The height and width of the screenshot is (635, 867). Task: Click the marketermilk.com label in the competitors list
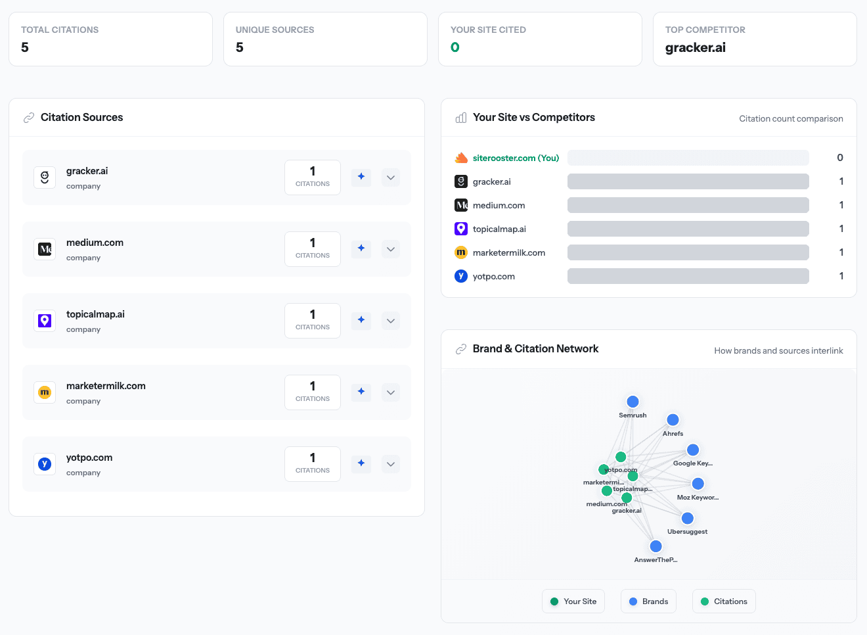(x=509, y=252)
